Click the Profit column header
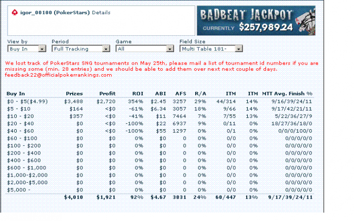 pos(107,94)
